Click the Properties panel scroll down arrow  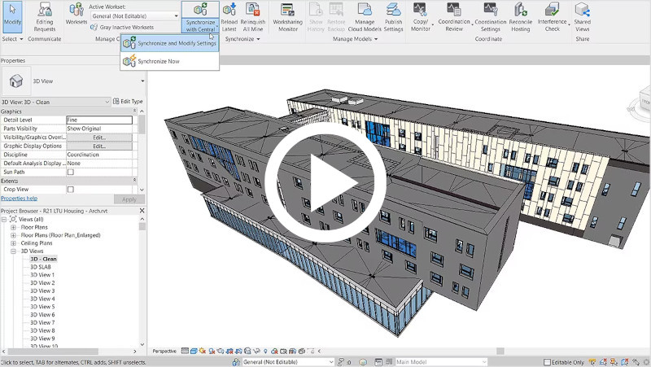[x=142, y=190]
